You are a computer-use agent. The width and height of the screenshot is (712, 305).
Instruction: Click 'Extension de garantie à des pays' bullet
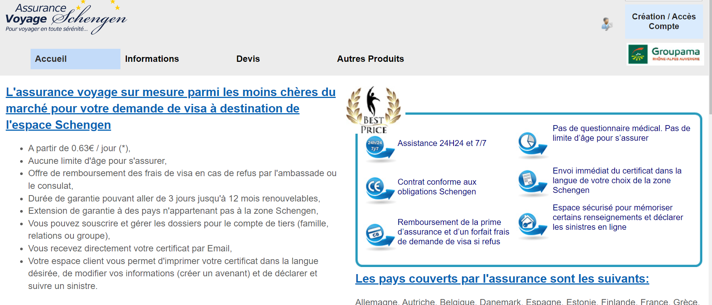click(173, 211)
